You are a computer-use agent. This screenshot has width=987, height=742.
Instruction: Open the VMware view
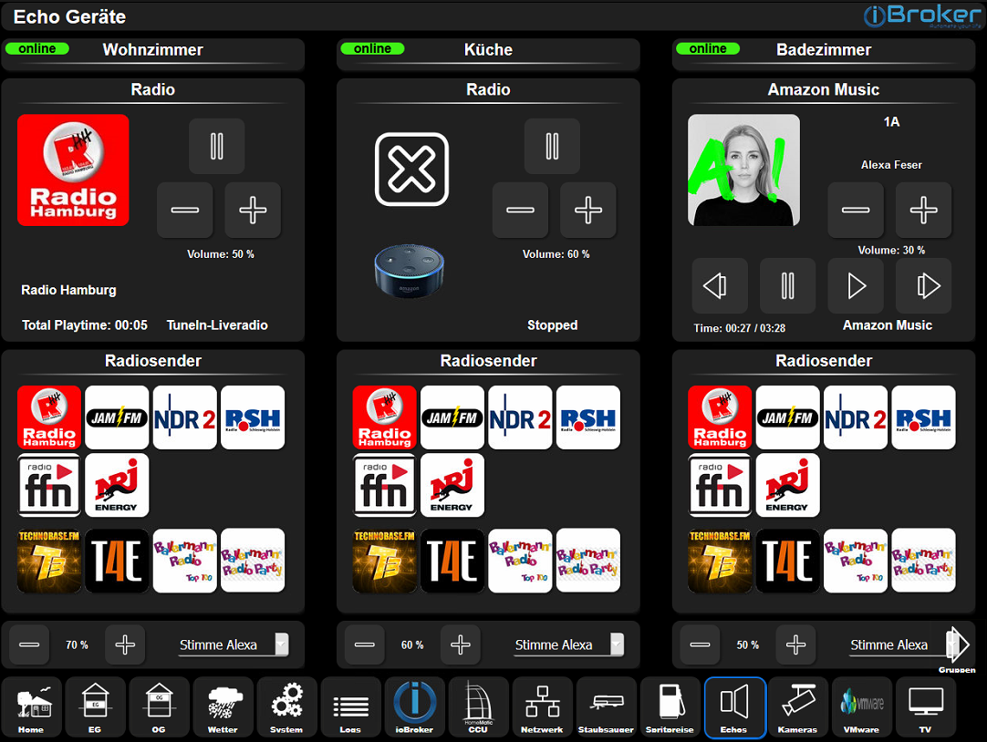pyautogui.click(x=862, y=707)
